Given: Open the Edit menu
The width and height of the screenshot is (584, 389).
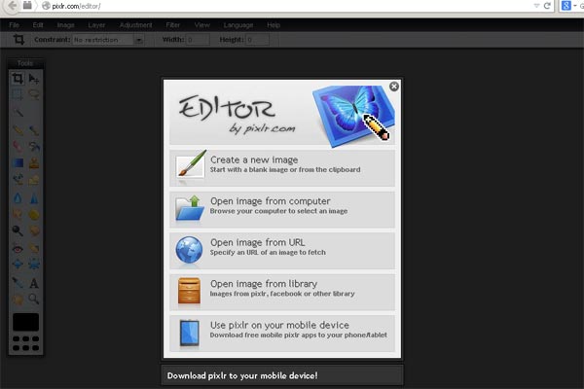Looking at the screenshot, I should [38, 25].
